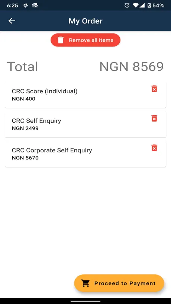Tap the My Order title
Image resolution: width=171 pixels, height=304 pixels.
(x=85, y=21)
